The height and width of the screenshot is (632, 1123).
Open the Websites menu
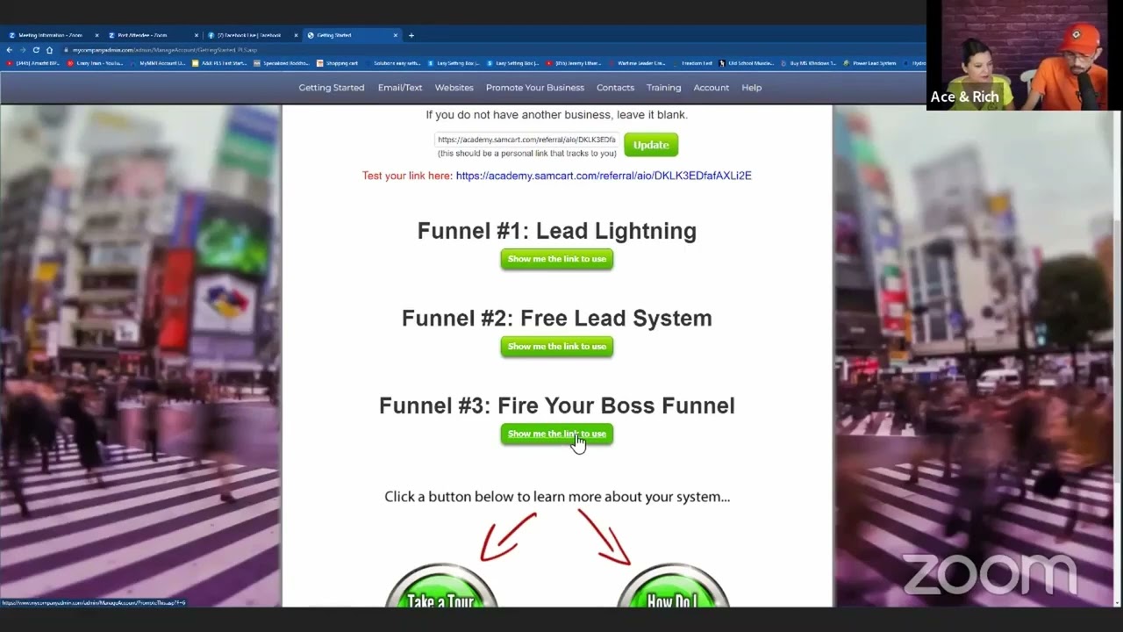(x=454, y=88)
